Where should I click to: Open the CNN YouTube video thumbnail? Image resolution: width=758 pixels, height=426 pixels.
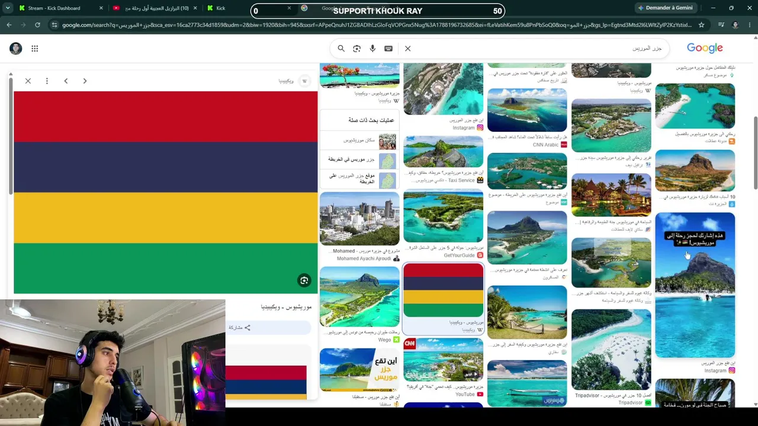tap(444, 360)
